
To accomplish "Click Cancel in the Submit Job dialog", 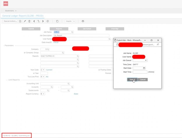I will [x=143, y=79].
